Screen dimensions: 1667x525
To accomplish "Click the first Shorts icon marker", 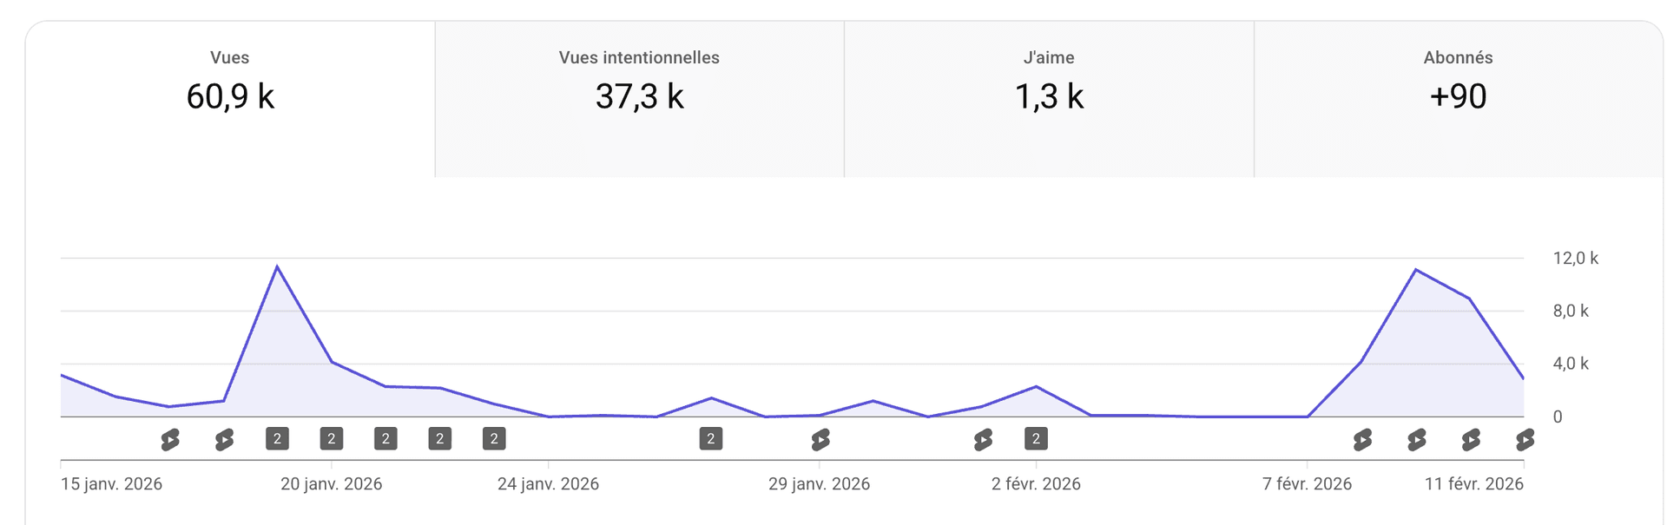I will coord(170,440).
